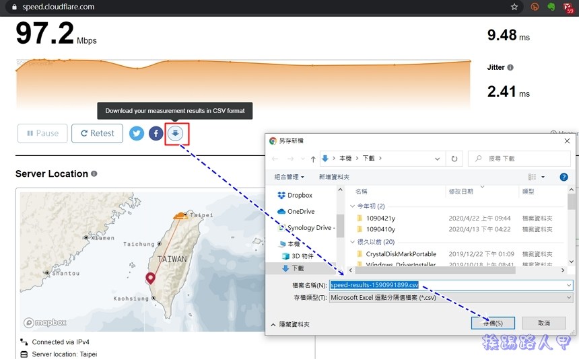Go up one folder level arrow

pos(313,159)
